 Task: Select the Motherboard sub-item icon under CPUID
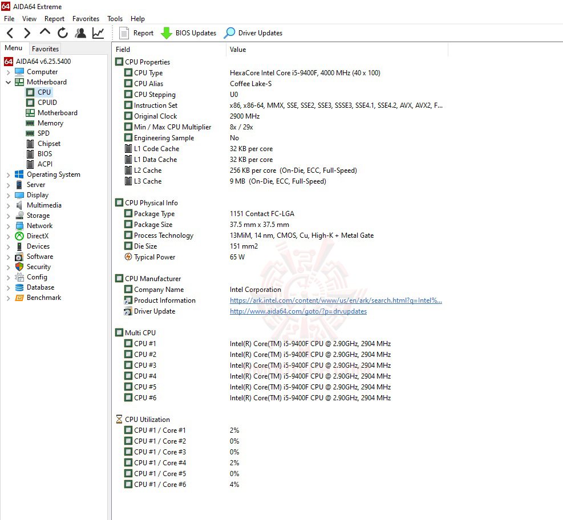coord(30,113)
